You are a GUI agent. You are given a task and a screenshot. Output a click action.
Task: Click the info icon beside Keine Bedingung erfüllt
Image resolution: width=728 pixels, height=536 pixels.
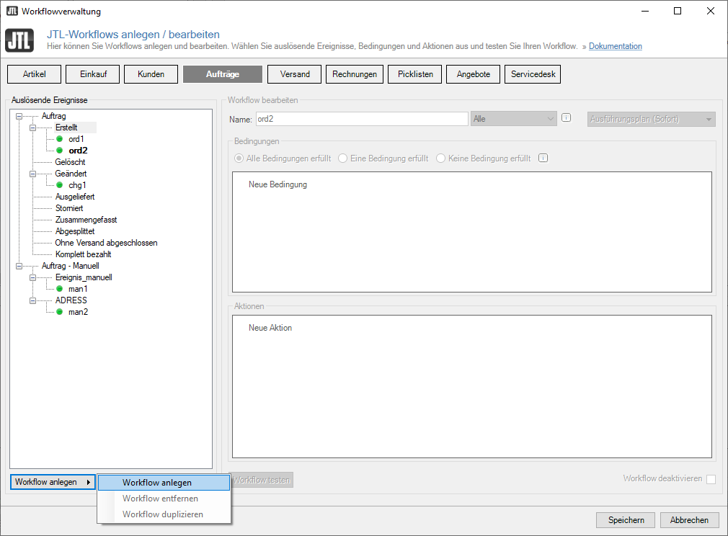click(543, 158)
